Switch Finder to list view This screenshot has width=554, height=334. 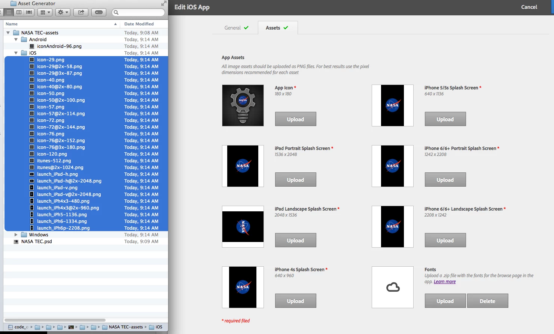click(9, 12)
